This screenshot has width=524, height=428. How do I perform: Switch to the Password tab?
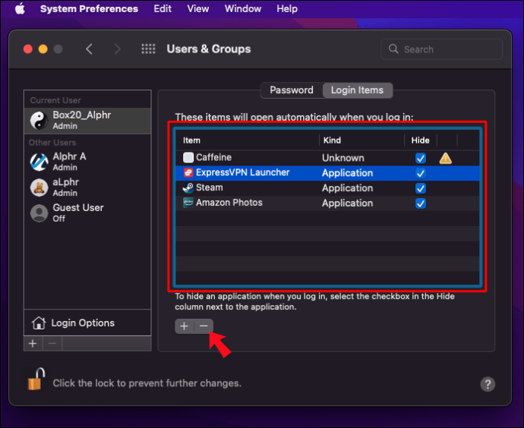click(x=292, y=90)
